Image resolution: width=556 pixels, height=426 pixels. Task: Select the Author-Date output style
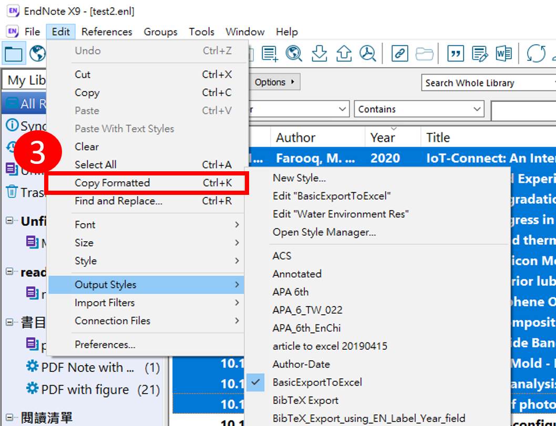click(x=378, y=365)
